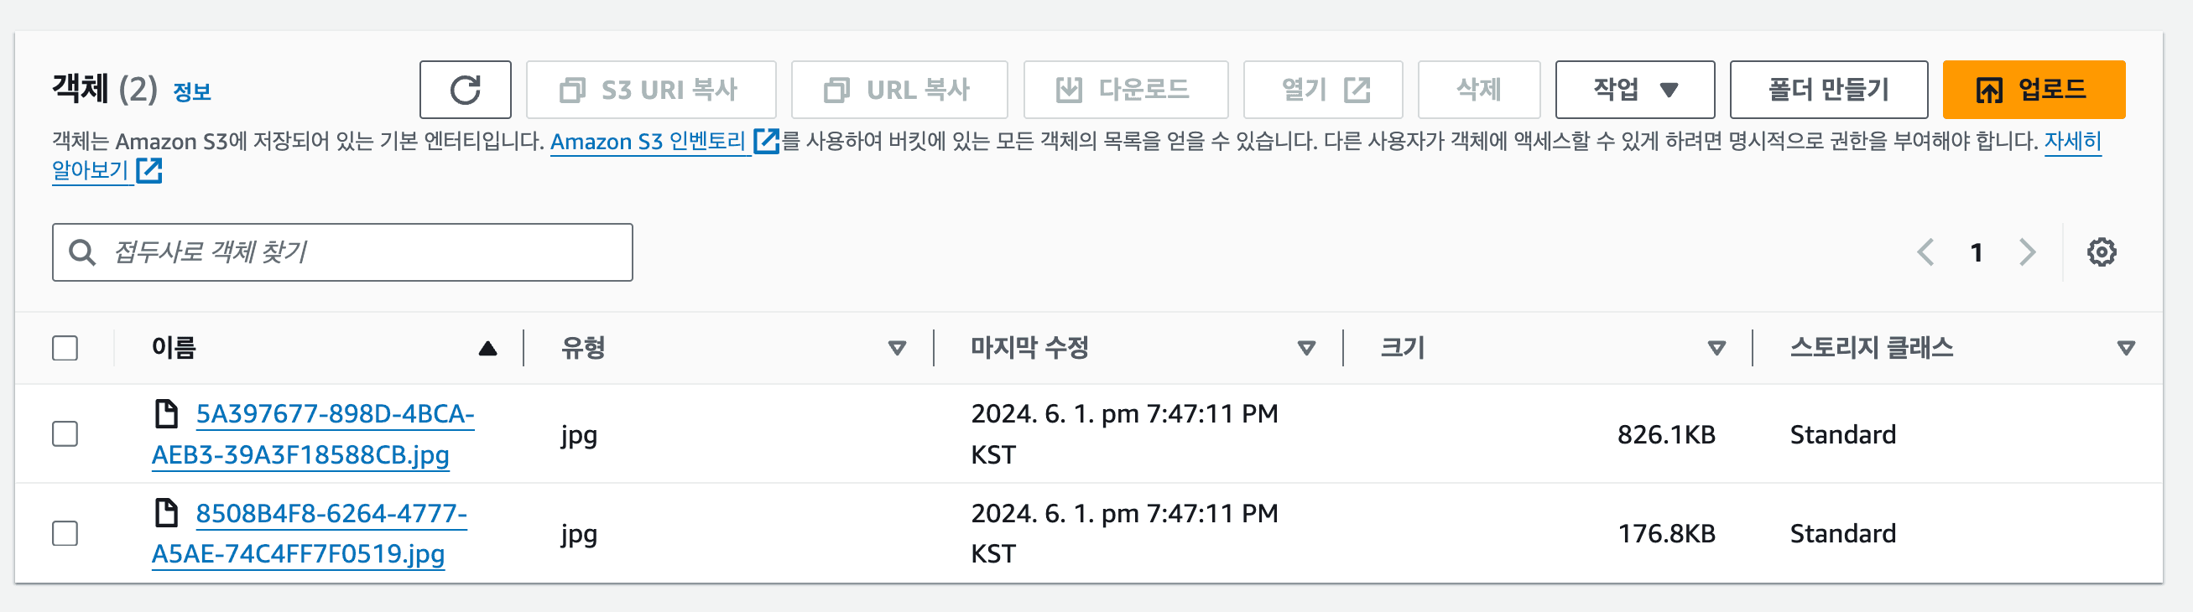Go to the next page arrow
The width and height of the screenshot is (2193, 612).
[2028, 252]
